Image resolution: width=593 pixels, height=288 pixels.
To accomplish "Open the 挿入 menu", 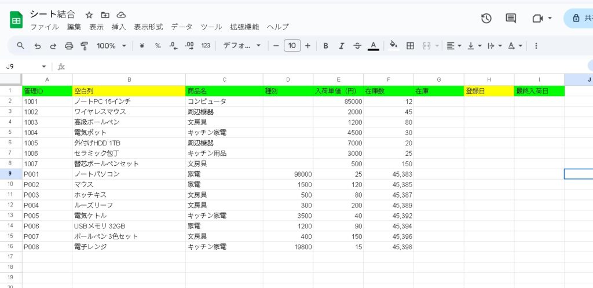I will (x=119, y=27).
